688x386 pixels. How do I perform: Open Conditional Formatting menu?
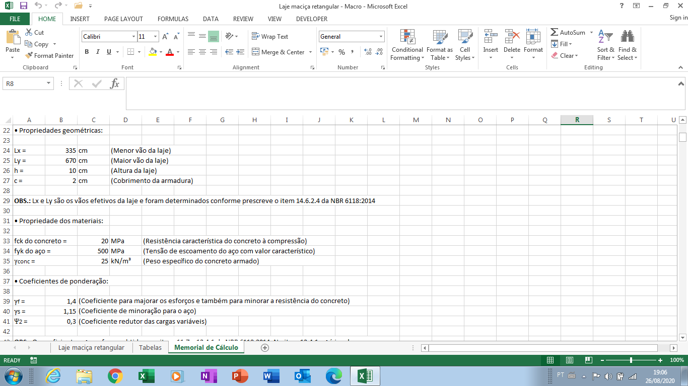point(407,45)
